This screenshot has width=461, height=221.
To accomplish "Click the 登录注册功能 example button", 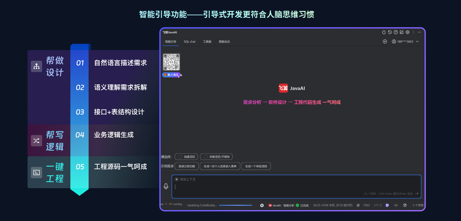I will [186, 166].
